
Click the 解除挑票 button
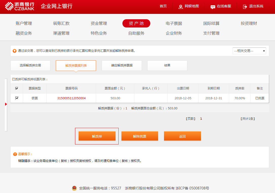(x=140, y=136)
